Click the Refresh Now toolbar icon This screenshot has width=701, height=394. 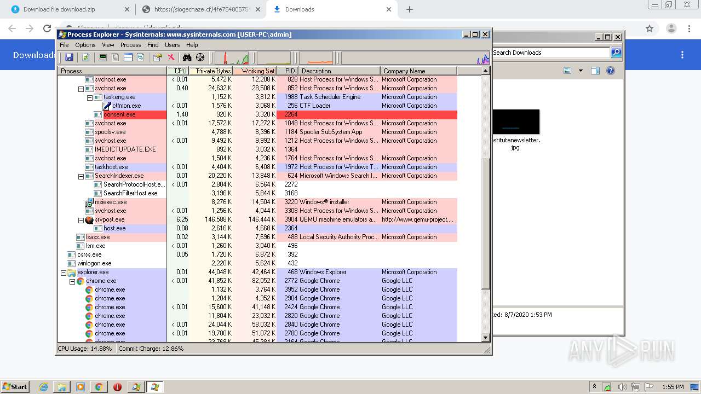point(85,57)
